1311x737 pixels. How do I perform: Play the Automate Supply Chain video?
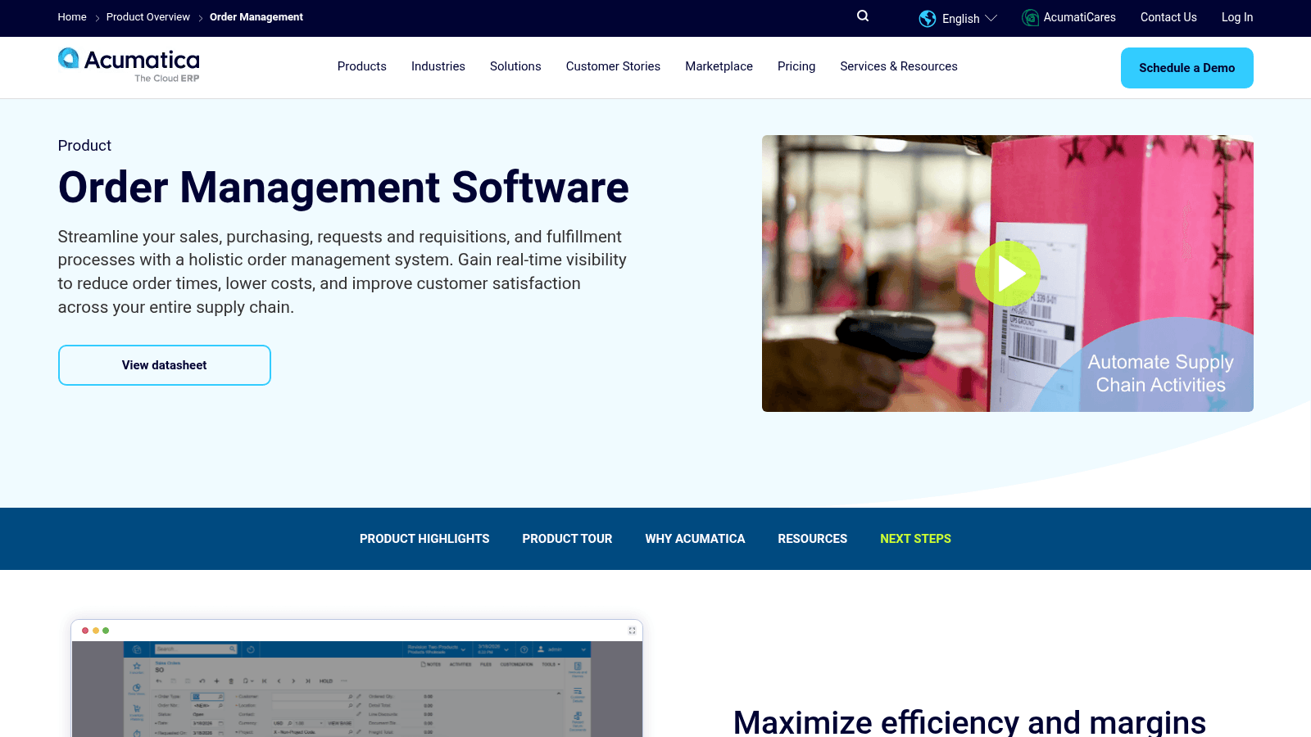pyautogui.click(x=1008, y=274)
